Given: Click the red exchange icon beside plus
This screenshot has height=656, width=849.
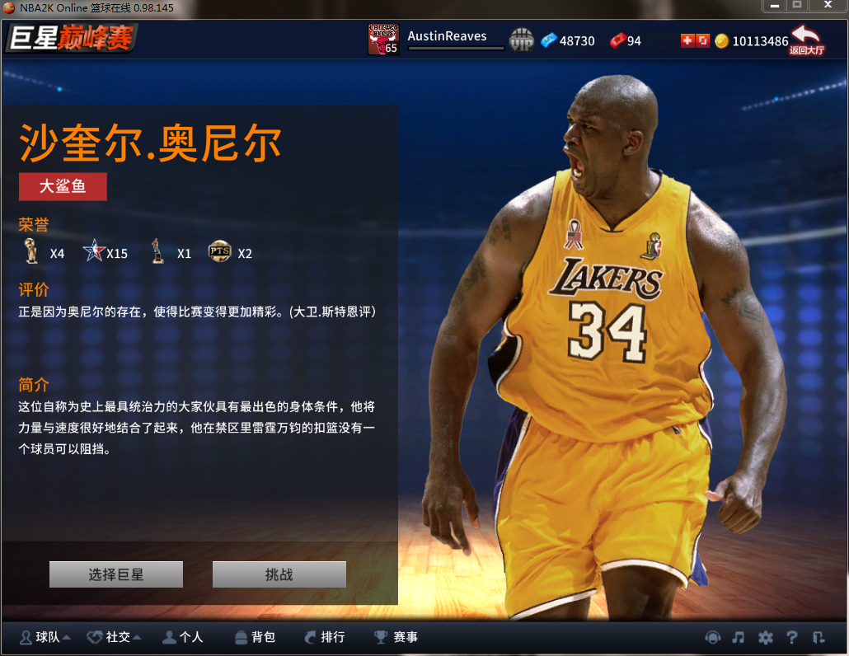Looking at the screenshot, I should click(x=702, y=40).
